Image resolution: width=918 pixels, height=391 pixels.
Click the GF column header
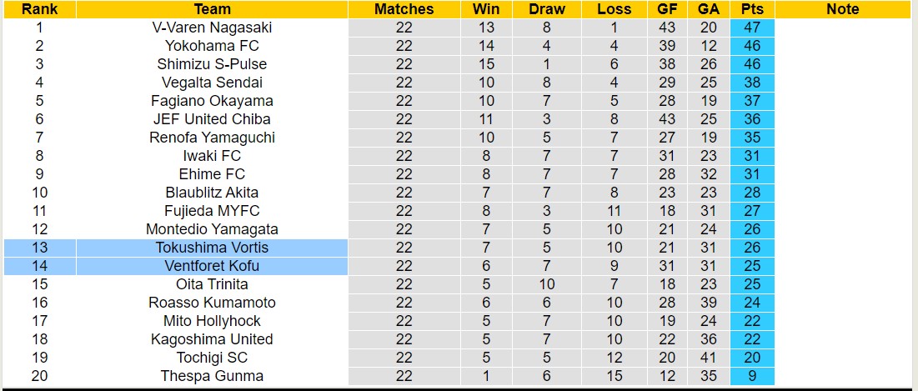coord(667,9)
